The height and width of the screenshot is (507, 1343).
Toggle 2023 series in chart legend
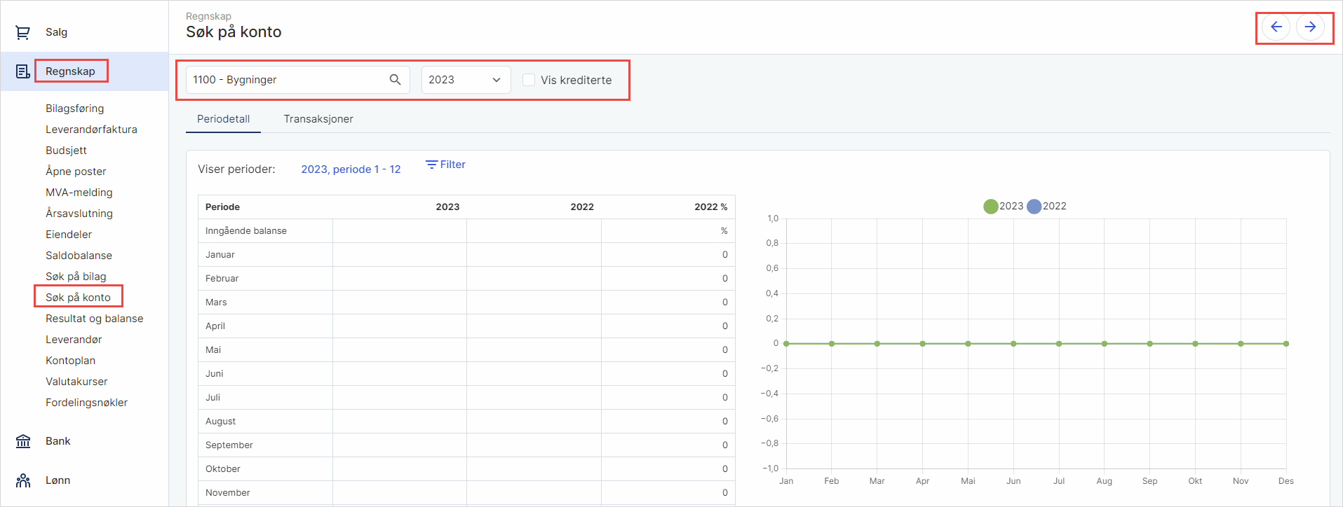(x=990, y=207)
